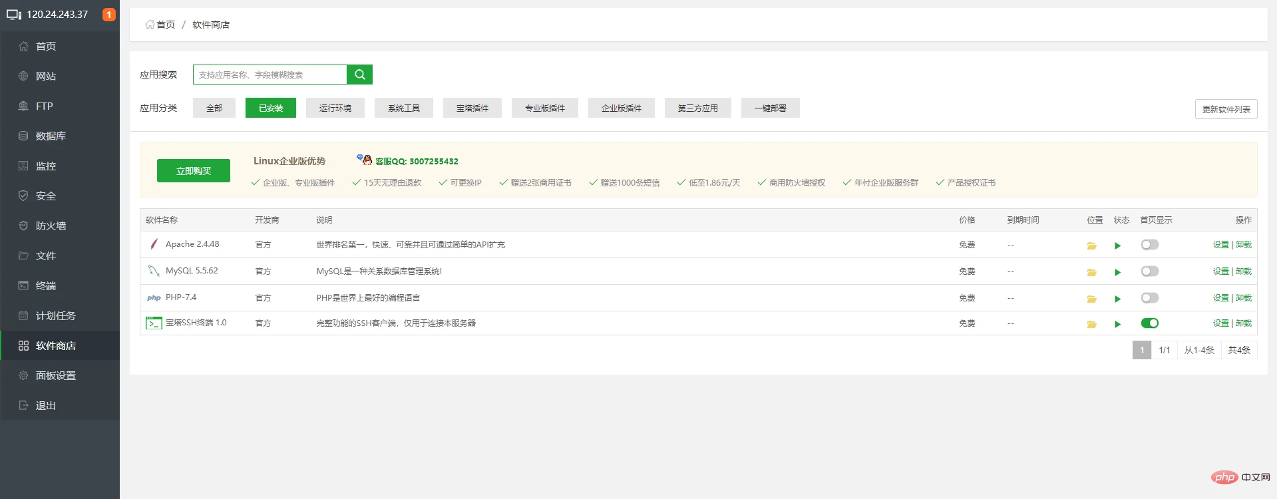This screenshot has width=1277, height=499.
Task: Click the orange notification badge
Action: [109, 14]
